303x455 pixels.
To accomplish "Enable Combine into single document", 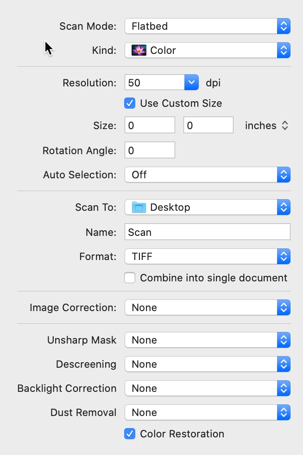I will click(130, 278).
